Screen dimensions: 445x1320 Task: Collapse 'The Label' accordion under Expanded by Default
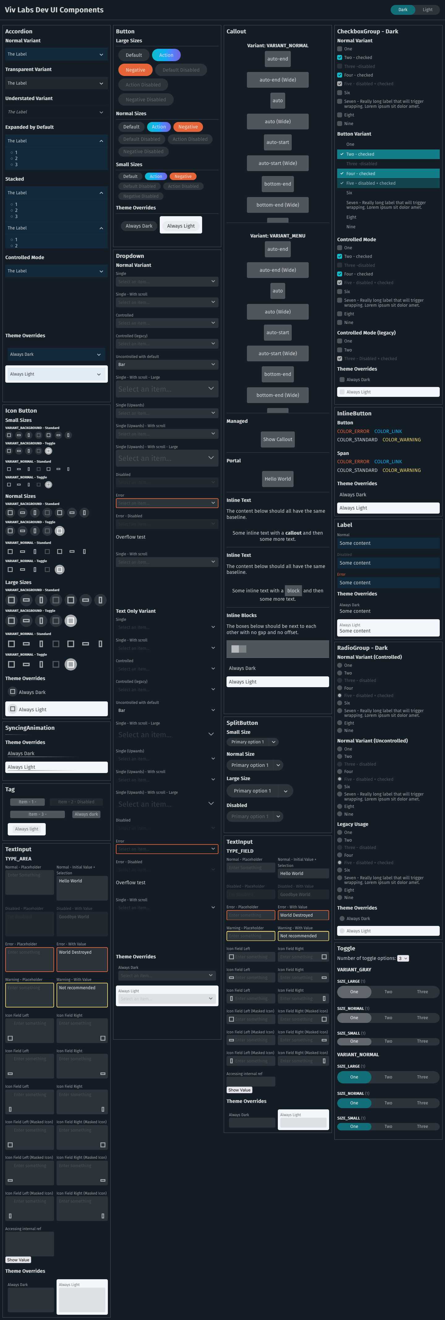pos(56,141)
